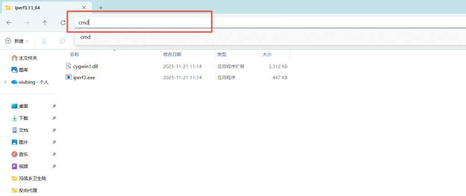Click the Forward navigation arrow
The width and height of the screenshot is (466, 196).
click(27, 23)
